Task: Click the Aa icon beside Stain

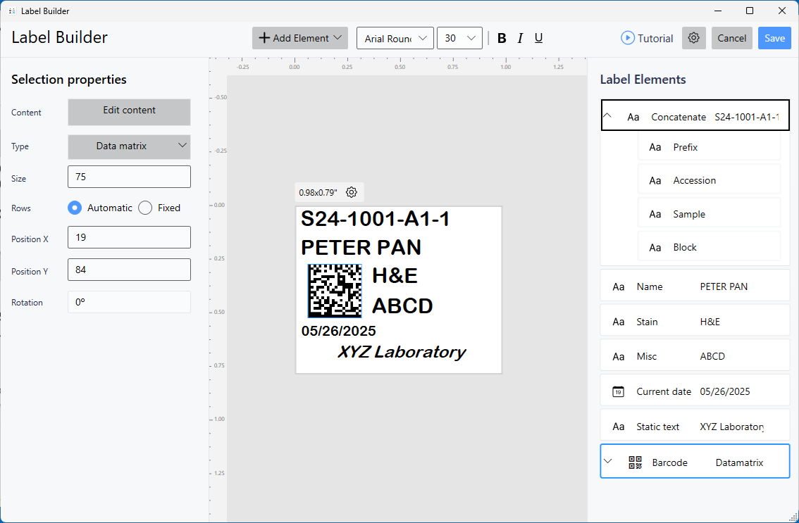Action: click(x=619, y=322)
